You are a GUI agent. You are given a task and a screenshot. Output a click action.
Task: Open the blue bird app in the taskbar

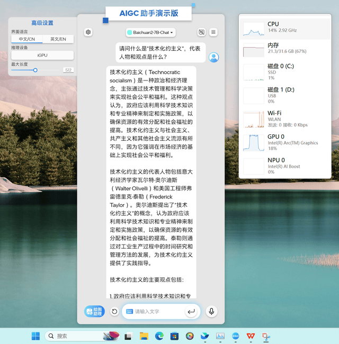205,336
